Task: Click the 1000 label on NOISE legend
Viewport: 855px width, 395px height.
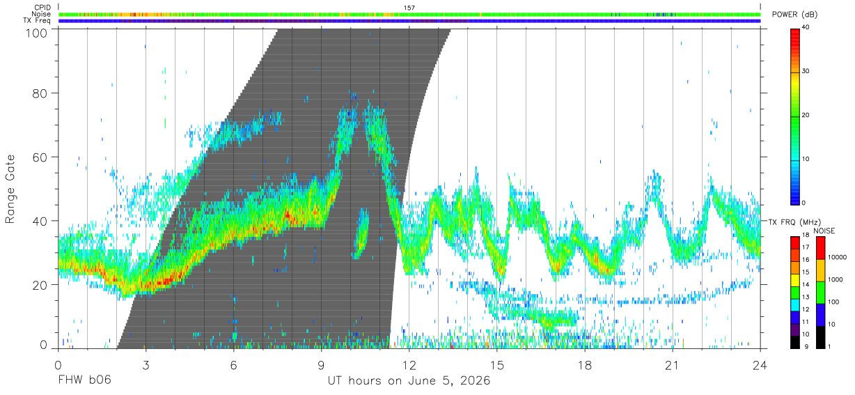Action: coord(834,279)
